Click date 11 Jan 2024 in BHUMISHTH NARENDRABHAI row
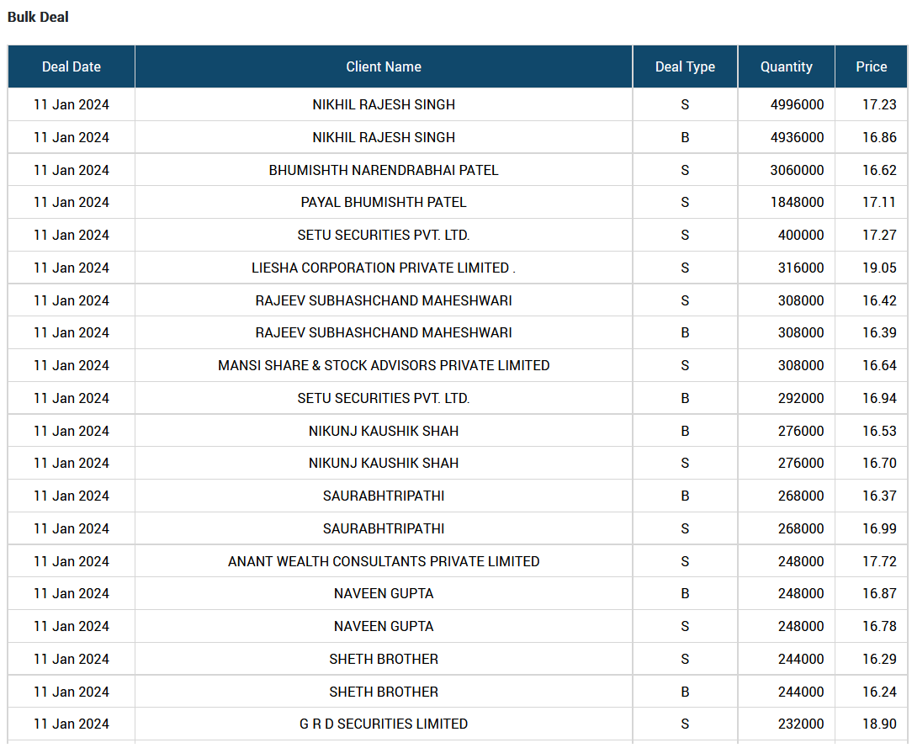This screenshot has height=748, width=912. point(72,170)
